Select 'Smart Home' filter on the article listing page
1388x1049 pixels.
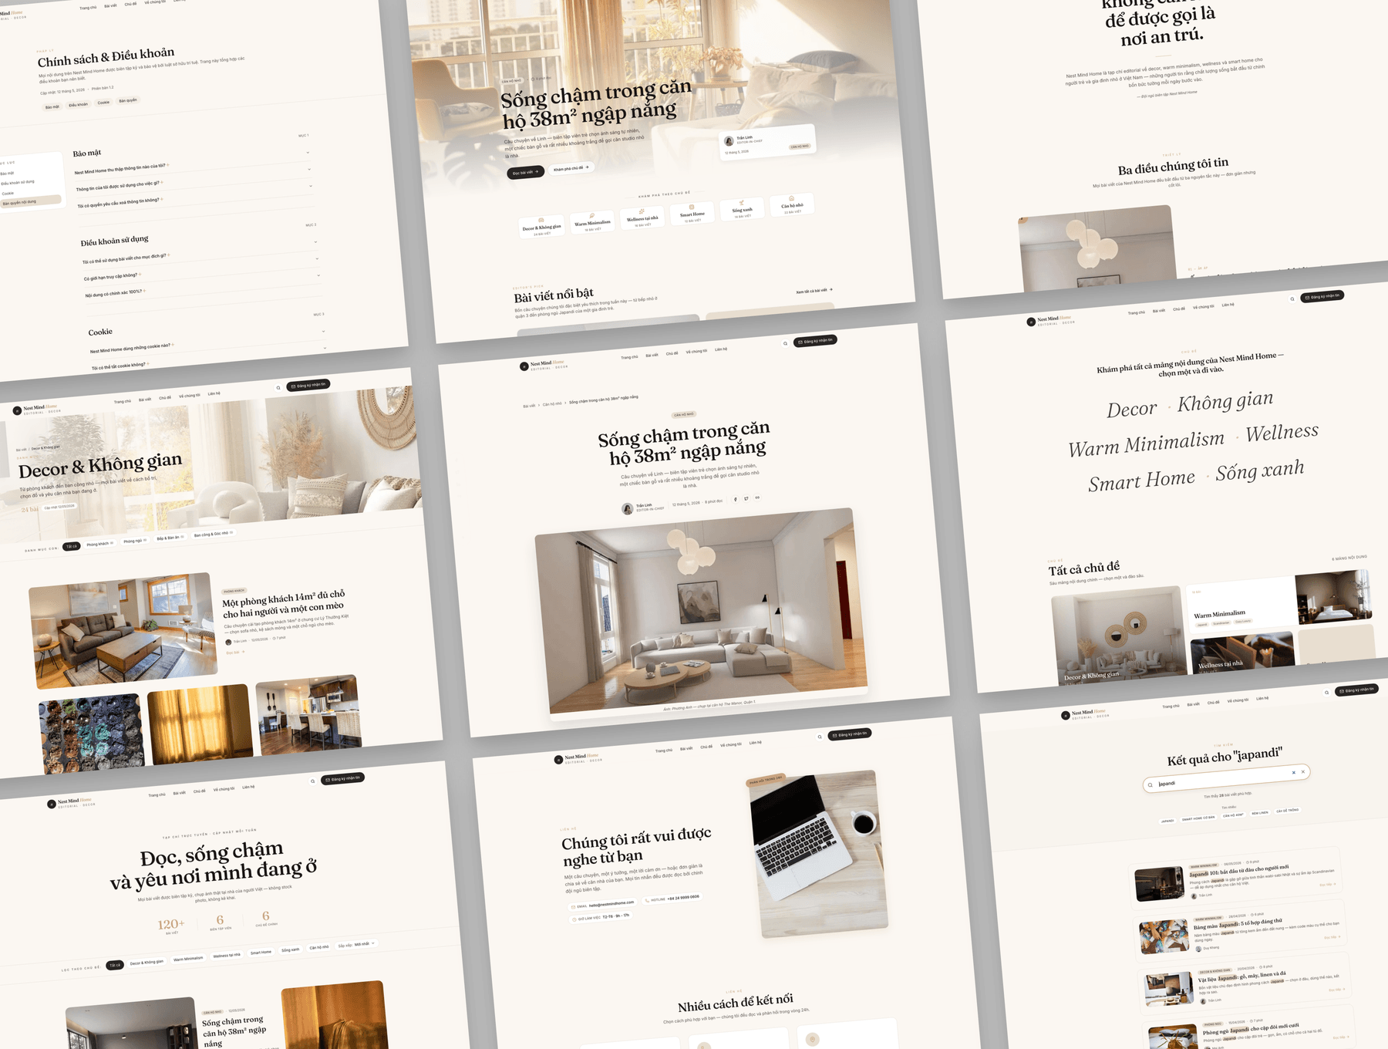point(261,953)
